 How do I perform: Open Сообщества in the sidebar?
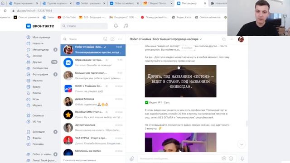40,68
